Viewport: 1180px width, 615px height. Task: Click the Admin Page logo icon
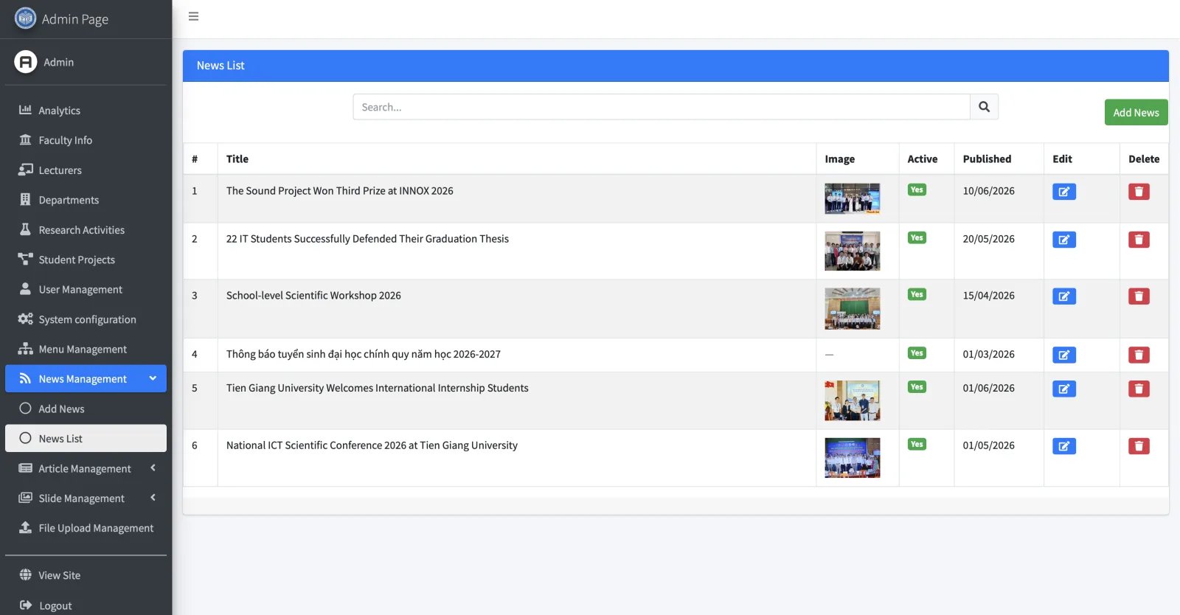[x=25, y=18]
